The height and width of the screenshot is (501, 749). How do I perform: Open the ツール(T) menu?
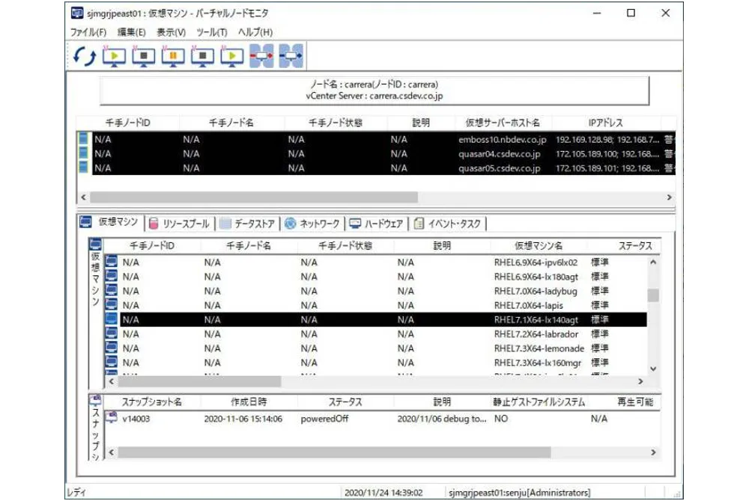click(x=212, y=32)
